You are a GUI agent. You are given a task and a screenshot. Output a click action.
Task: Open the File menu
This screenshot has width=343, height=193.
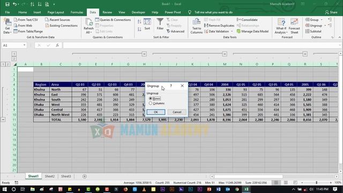click(8, 12)
